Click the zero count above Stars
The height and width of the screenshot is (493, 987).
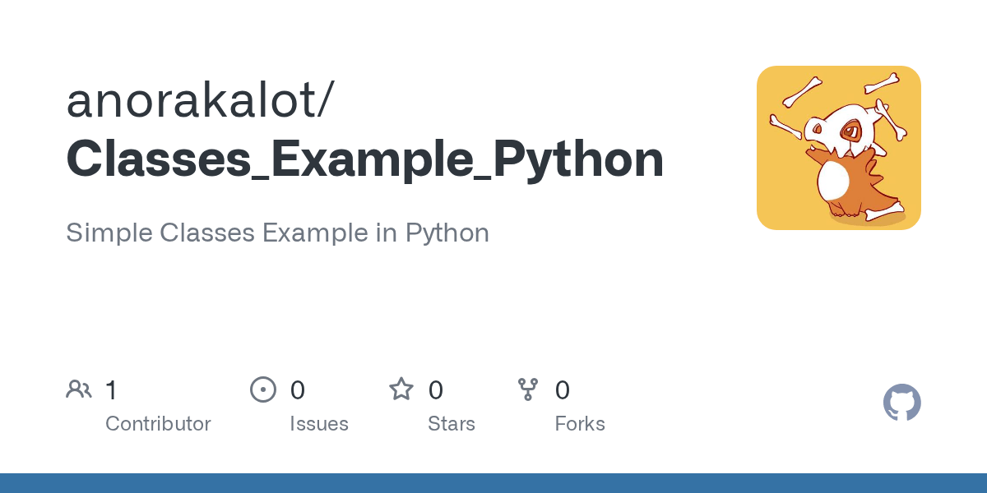pyautogui.click(x=436, y=390)
